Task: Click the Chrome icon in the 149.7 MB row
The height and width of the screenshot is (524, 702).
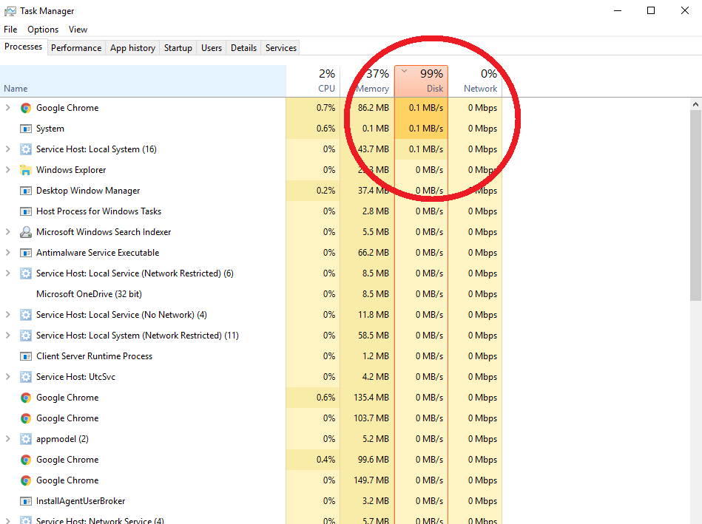Action: [x=25, y=480]
